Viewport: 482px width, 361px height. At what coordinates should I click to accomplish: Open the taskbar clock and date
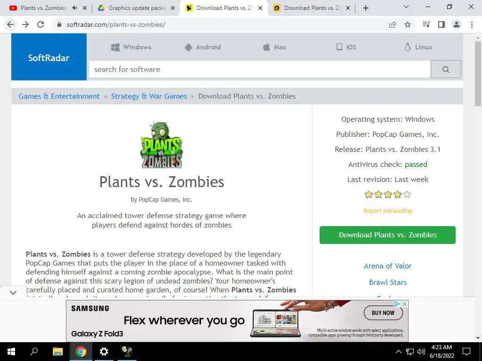[x=442, y=352]
